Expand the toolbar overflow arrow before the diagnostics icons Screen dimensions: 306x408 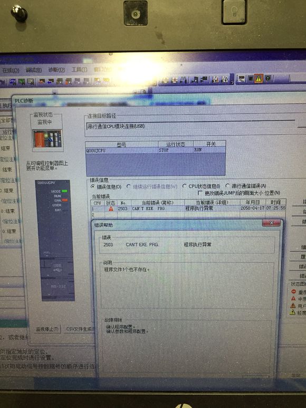pyautogui.click(x=232, y=81)
